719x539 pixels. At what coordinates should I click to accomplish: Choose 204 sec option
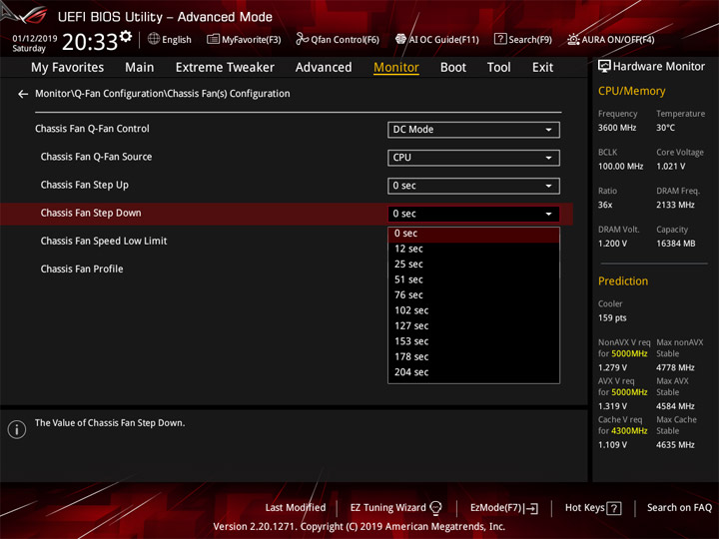[473, 372]
